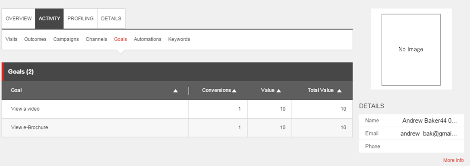
Task: Open the Channels sub-tab
Action: (x=96, y=39)
